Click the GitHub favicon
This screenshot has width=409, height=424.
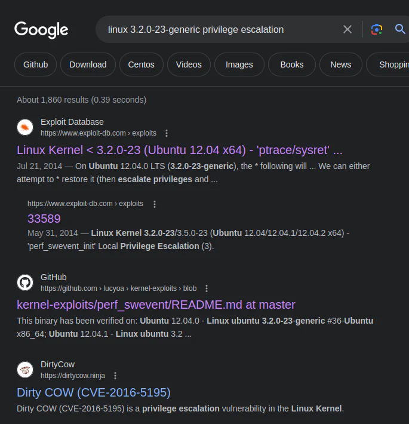point(25,282)
